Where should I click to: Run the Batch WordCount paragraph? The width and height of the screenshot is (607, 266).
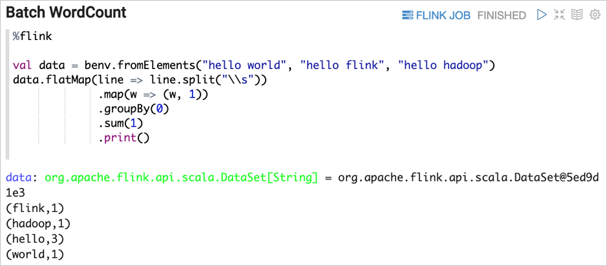coord(542,15)
